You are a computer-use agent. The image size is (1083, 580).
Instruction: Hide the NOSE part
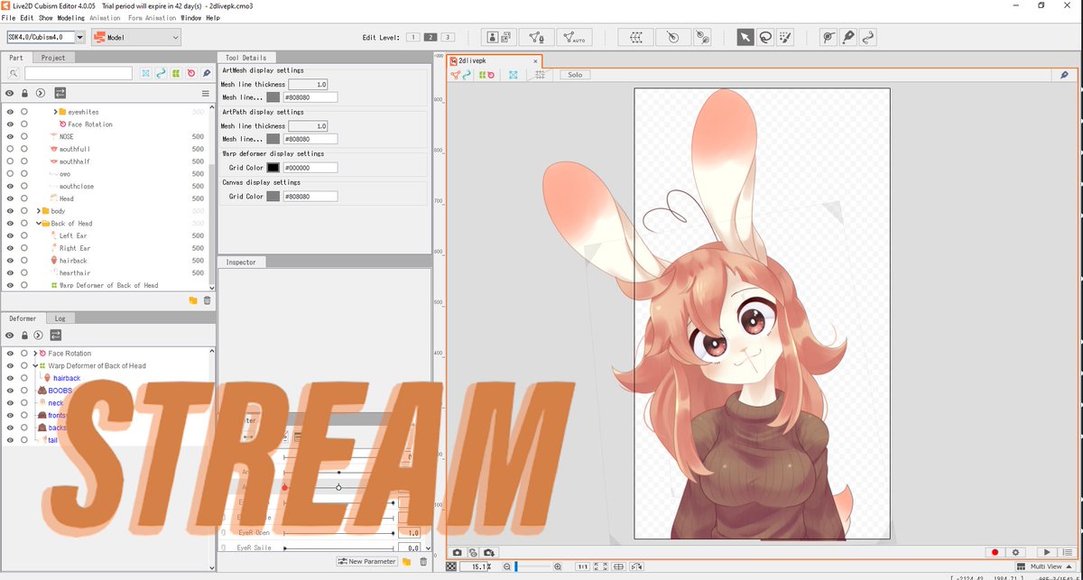point(10,136)
